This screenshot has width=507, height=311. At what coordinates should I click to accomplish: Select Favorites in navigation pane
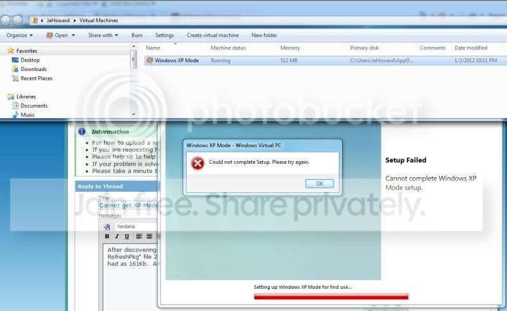27,51
